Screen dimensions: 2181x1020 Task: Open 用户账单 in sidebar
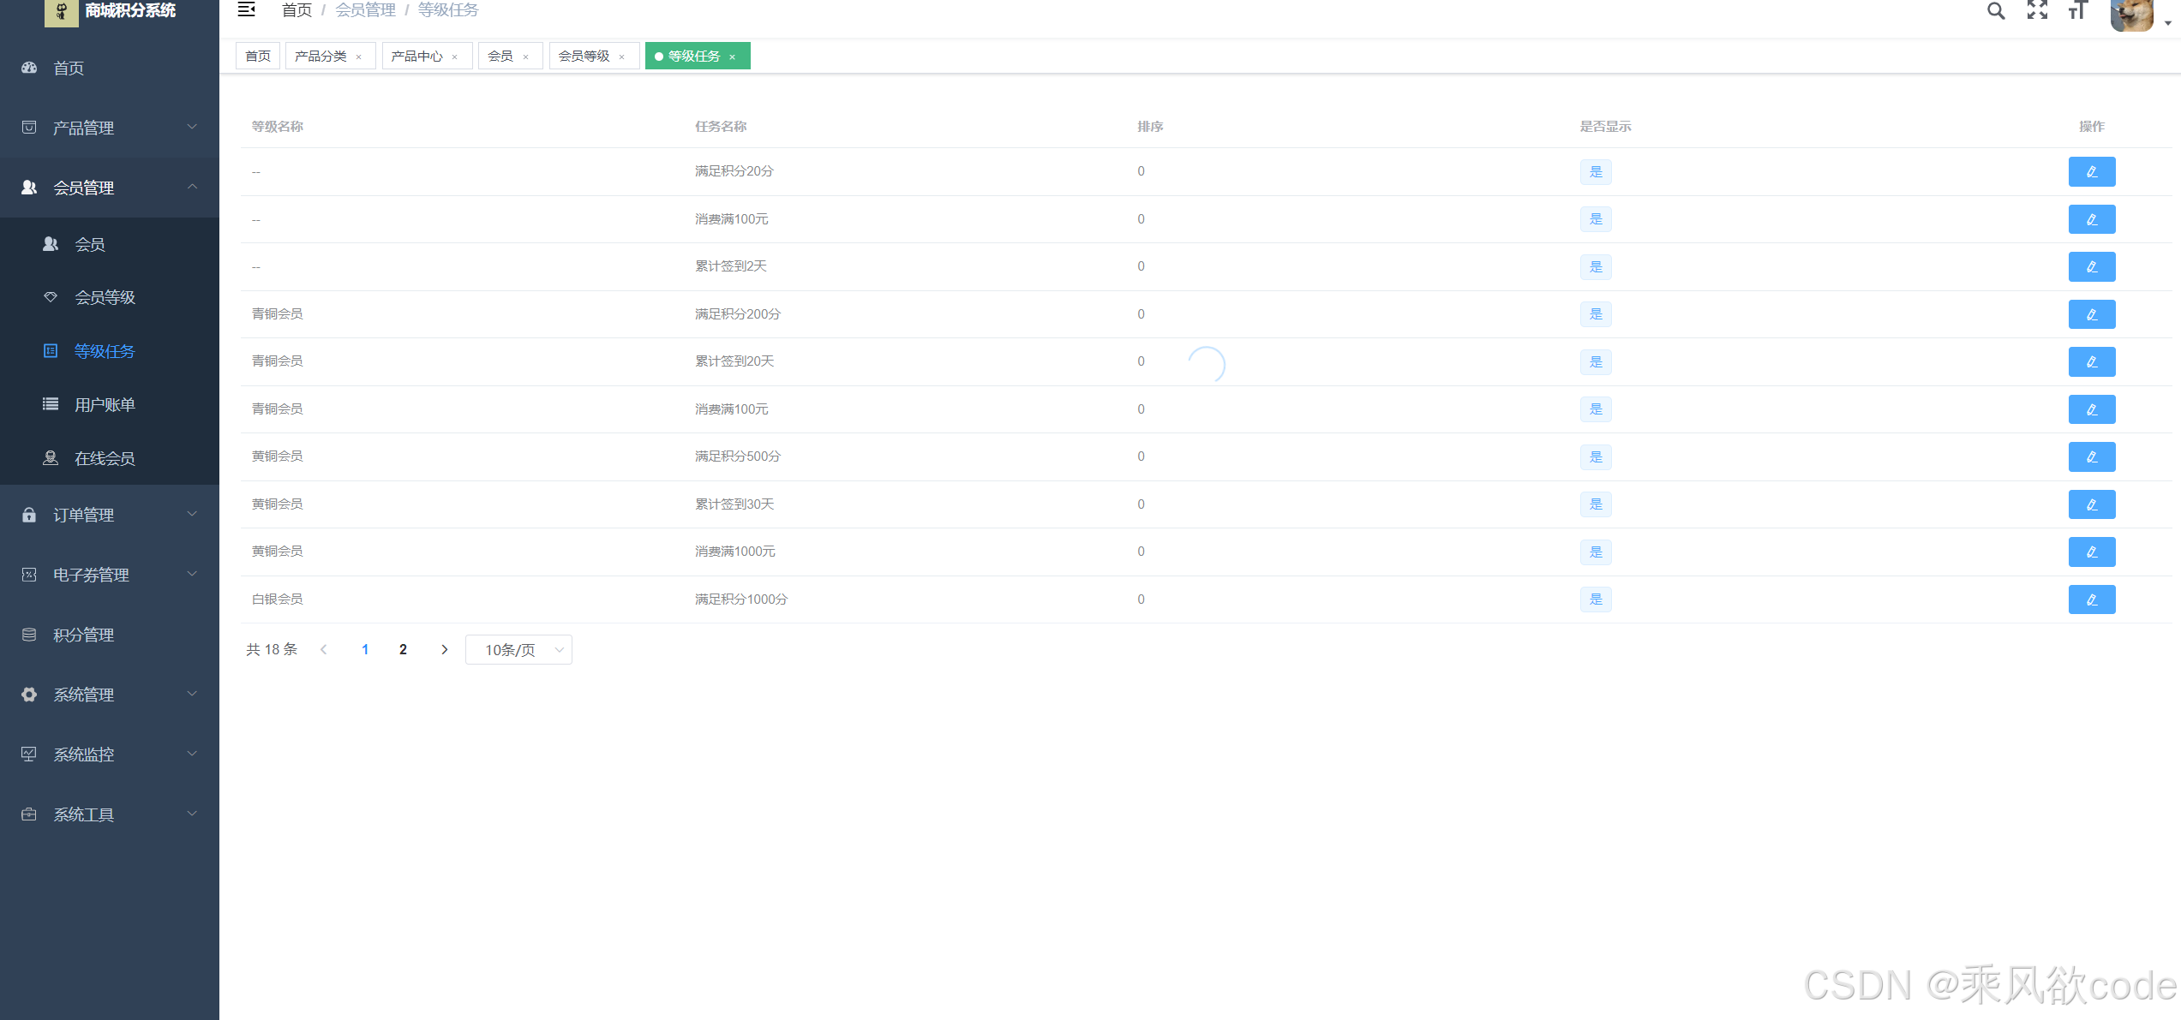pos(105,405)
